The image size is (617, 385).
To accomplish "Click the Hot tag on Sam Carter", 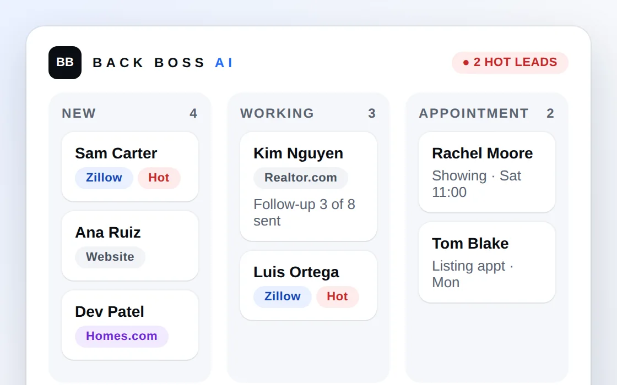I will tap(159, 178).
